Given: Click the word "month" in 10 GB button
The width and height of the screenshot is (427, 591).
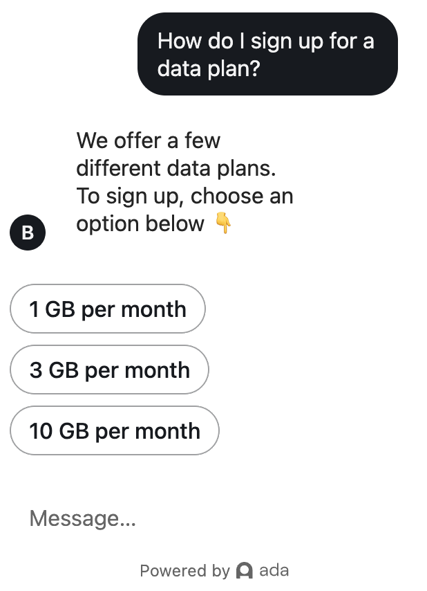Looking at the screenshot, I should [168, 430].
